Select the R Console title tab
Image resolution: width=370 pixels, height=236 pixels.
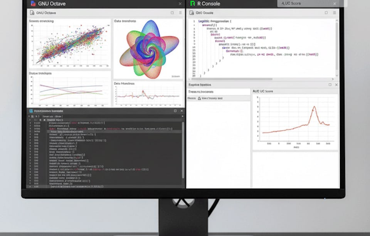(232, 3)
